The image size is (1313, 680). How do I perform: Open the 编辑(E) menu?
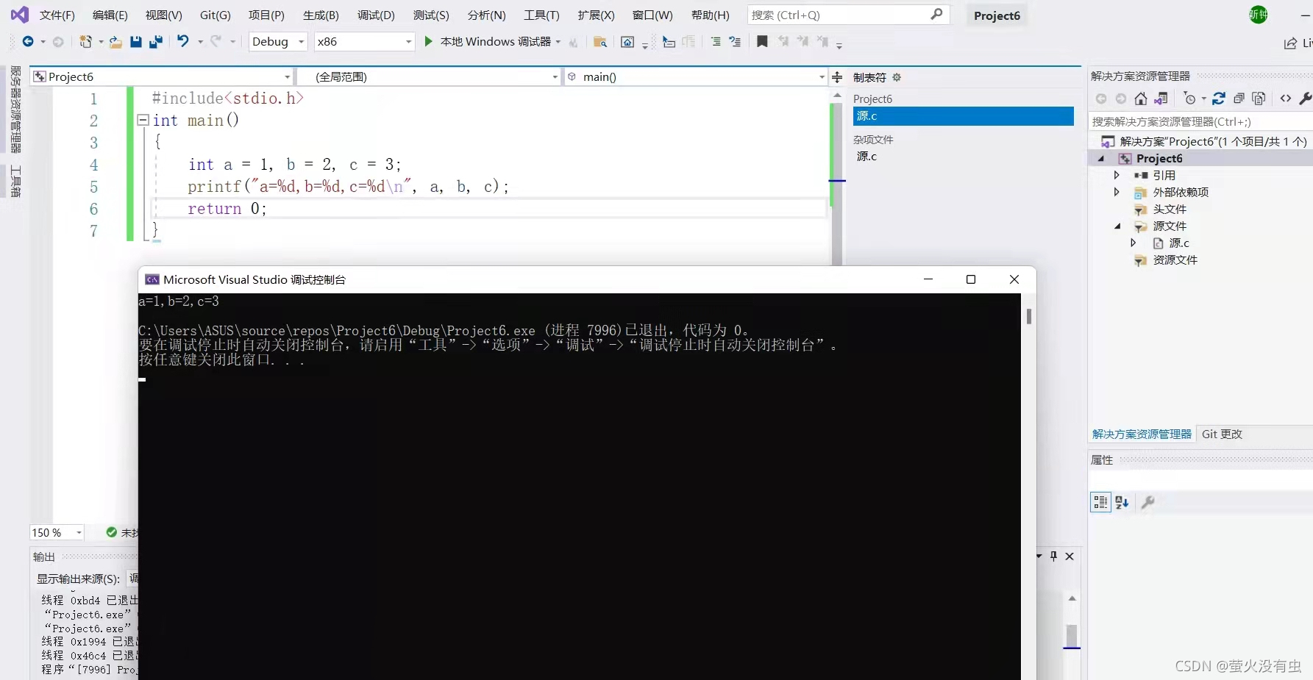[x=110, y=15]
